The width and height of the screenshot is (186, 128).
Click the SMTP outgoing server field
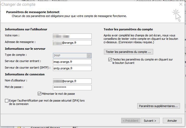point(72,68)
